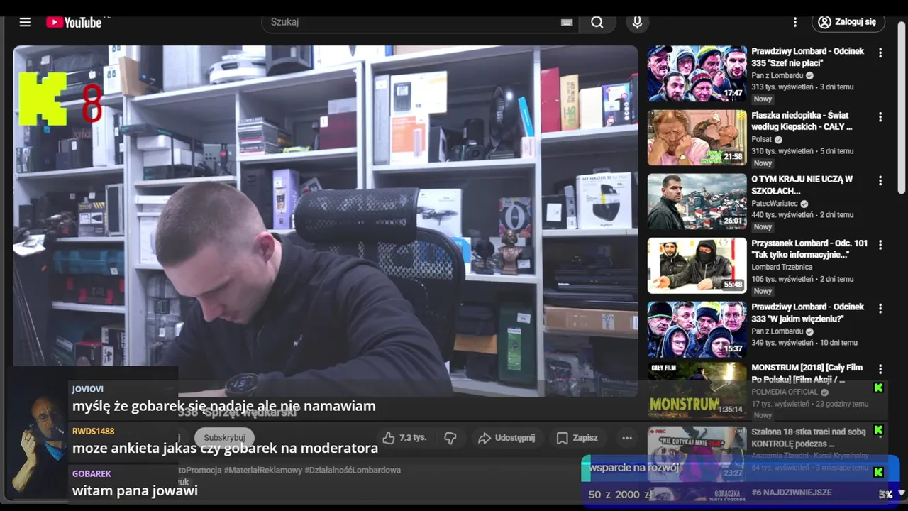
Task: Open Szalona 18-stka traci nad sobą video title
Action: (809, 437)
